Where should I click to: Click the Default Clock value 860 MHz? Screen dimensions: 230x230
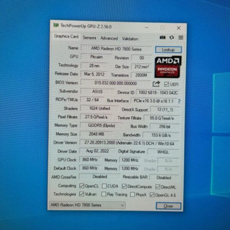point(90,168)
